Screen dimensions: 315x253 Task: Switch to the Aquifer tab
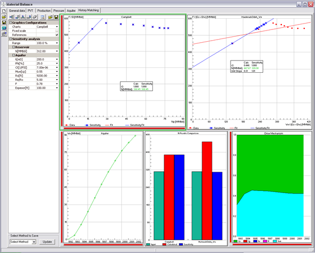[x=71, y=11]
